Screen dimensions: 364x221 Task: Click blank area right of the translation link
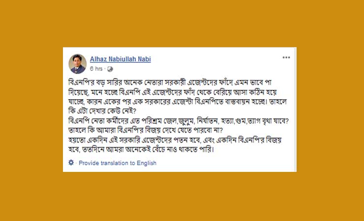(225, 163)
